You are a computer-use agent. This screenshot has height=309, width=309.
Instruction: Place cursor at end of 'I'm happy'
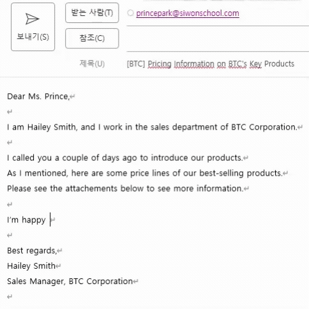coord(50,220)
